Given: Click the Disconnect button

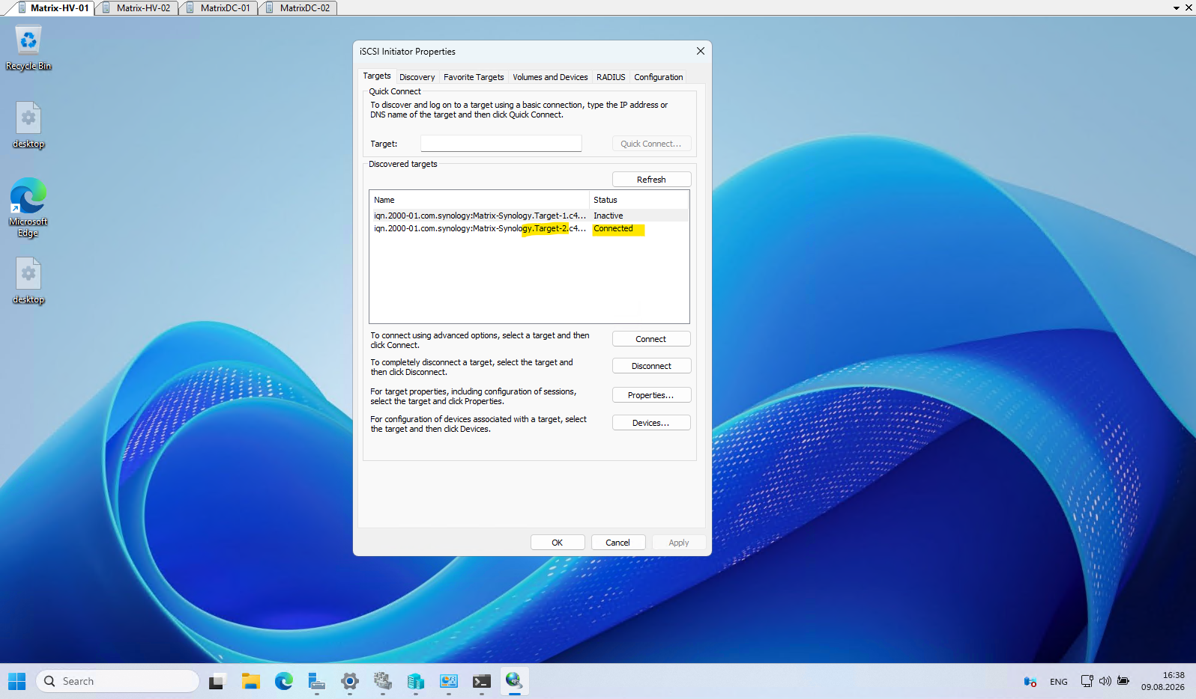Looking at the screenshot, I should pyautogui.click(x=651, y=366).
